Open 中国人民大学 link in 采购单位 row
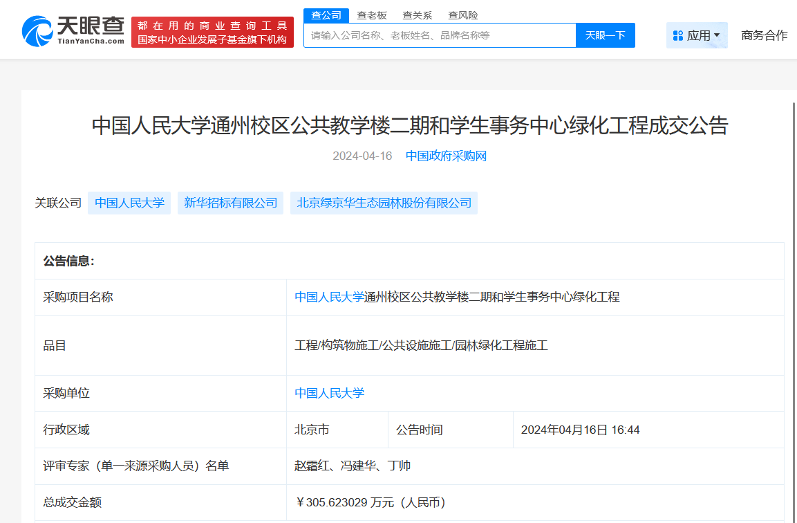Screen dimensions: 797x523 329,393
